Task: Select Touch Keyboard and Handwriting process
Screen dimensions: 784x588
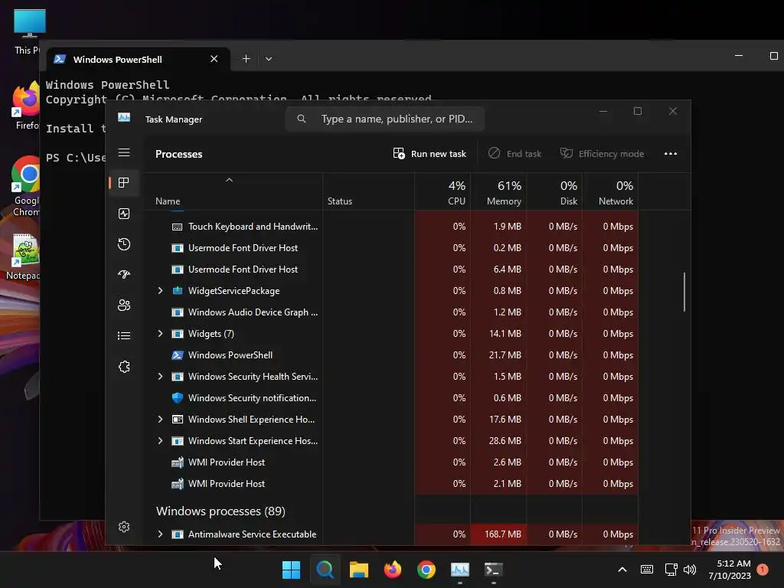Action: 391,227
